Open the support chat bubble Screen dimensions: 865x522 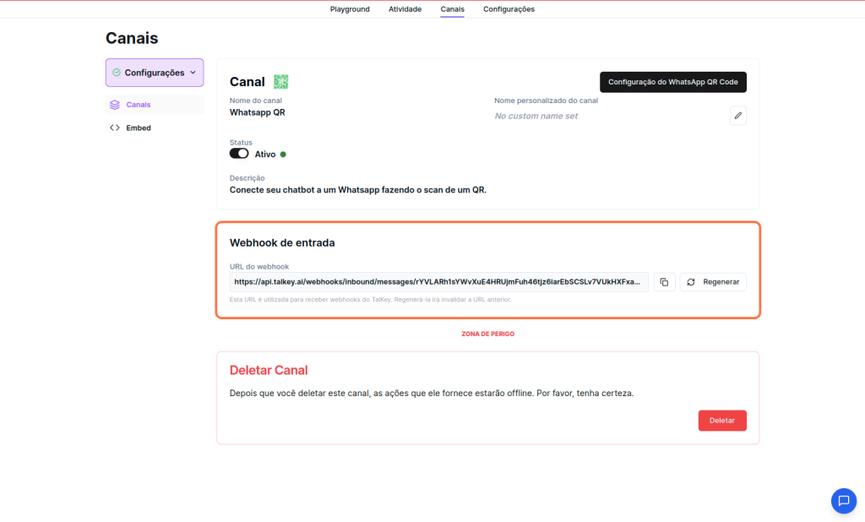point(843,500)
